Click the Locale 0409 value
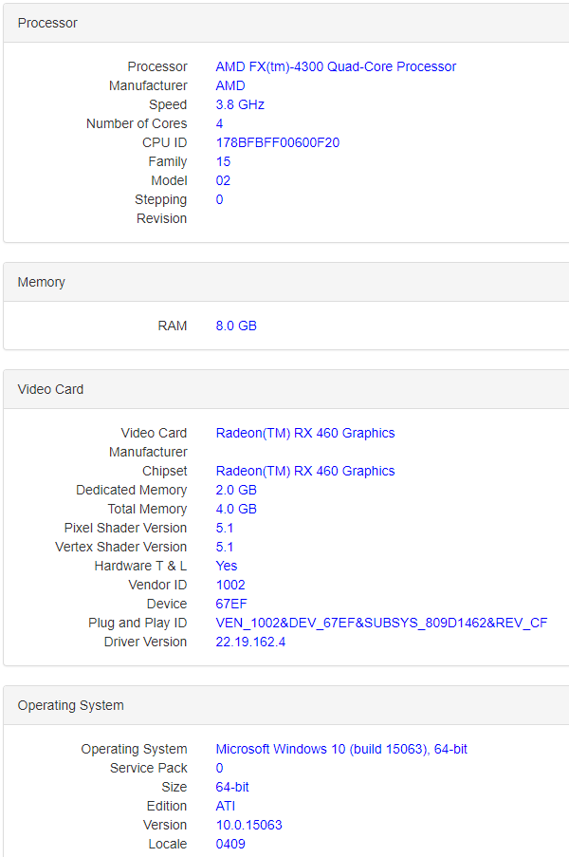The image size is (569, 857). tap(230, 844)
